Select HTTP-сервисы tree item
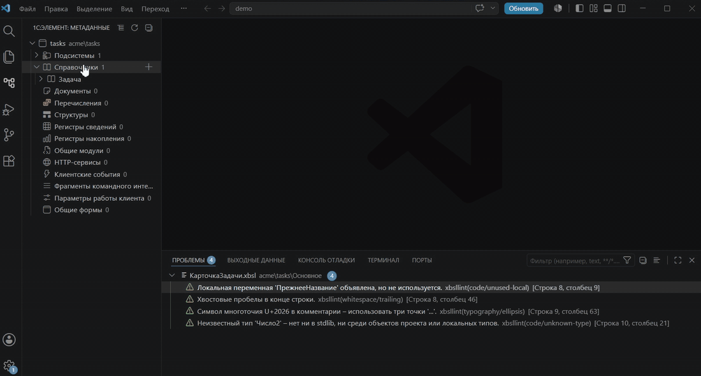The height and width of the screenshot is (376, 701). pos(92,163)
